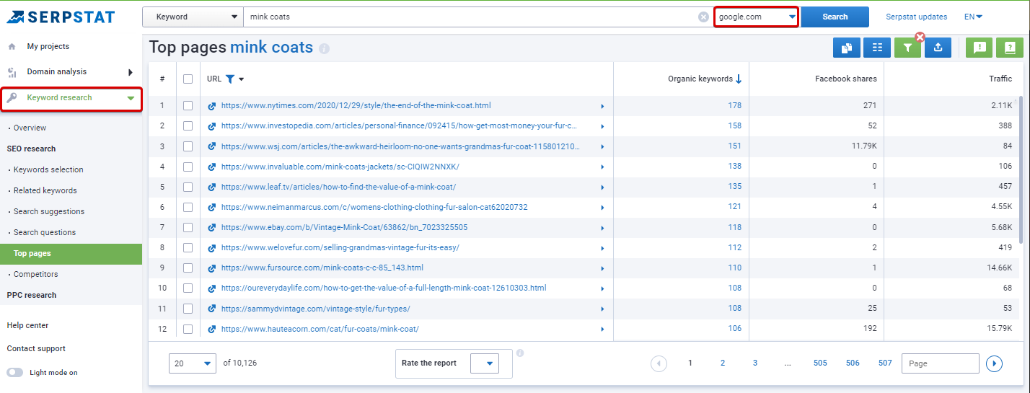Image resolution: width=1030 pixels, height=393 pixels.
Task: Check the box for invaluable.com row
Action: click(x=188, y=167)
